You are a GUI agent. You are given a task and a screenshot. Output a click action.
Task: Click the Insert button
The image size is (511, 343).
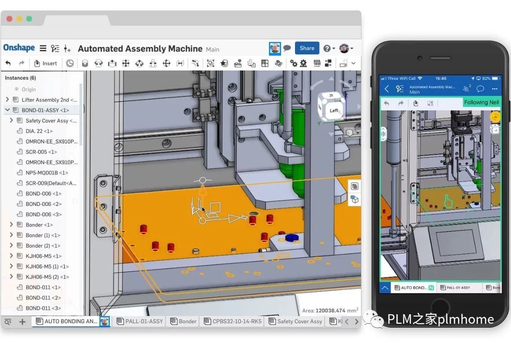pyautogui.click(x=46, y=63)
